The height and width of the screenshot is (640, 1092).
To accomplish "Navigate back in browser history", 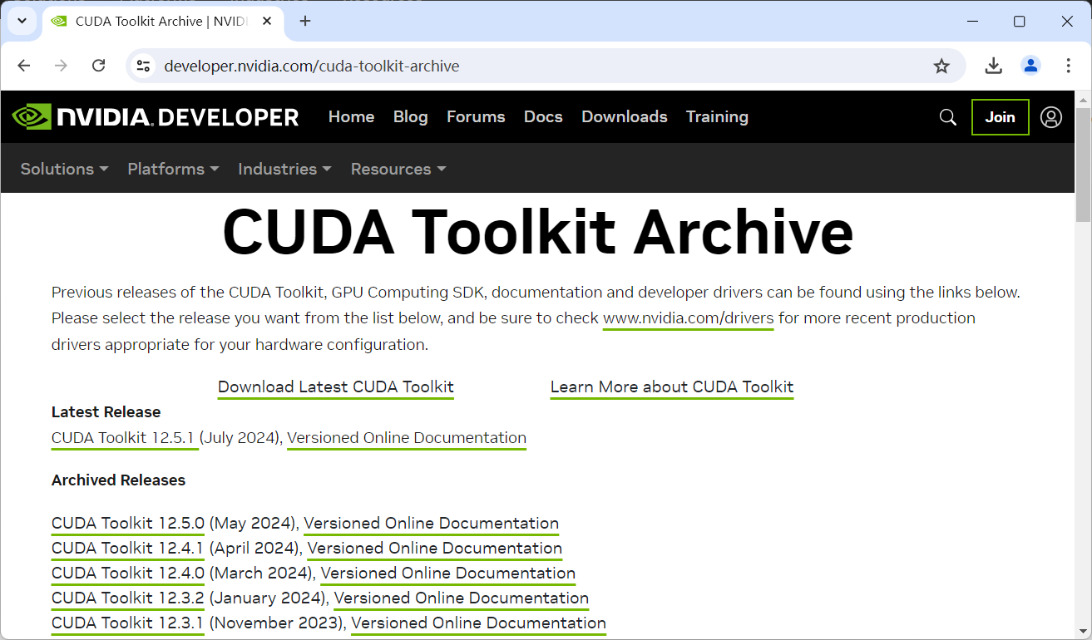I will [x=23, y=66].
